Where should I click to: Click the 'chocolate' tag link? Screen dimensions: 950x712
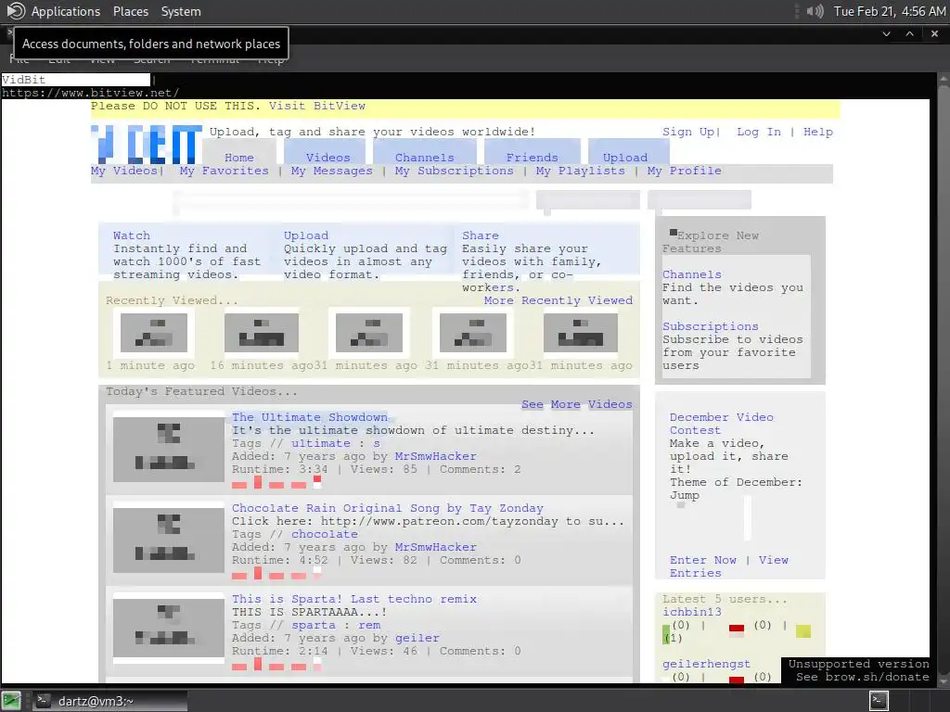coord(324,534)
